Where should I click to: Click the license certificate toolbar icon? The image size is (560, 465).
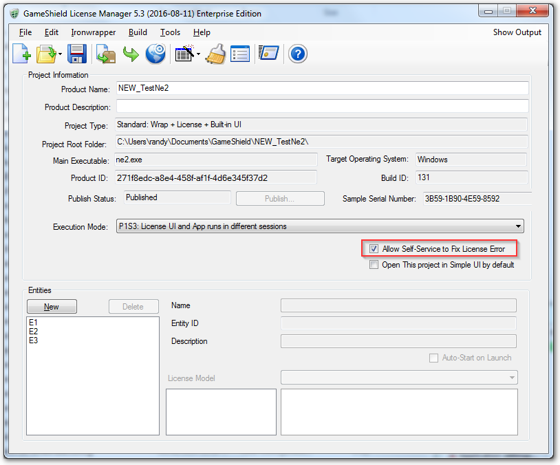[268, 53]
